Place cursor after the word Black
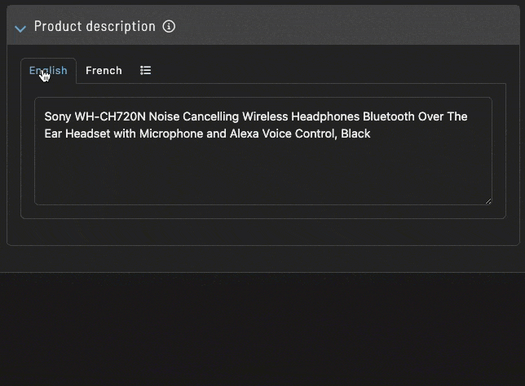Screen dimensions: 525x386 tap(371, 134)
